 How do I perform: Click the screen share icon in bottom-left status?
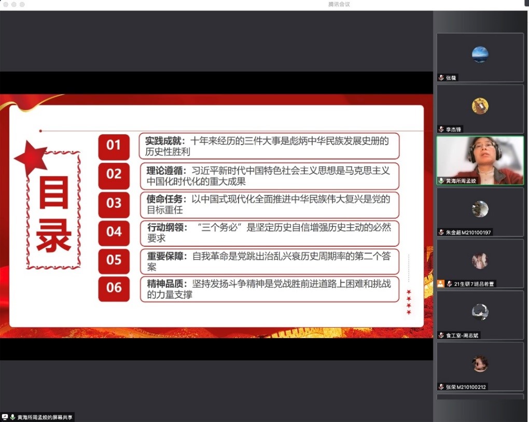5,417
